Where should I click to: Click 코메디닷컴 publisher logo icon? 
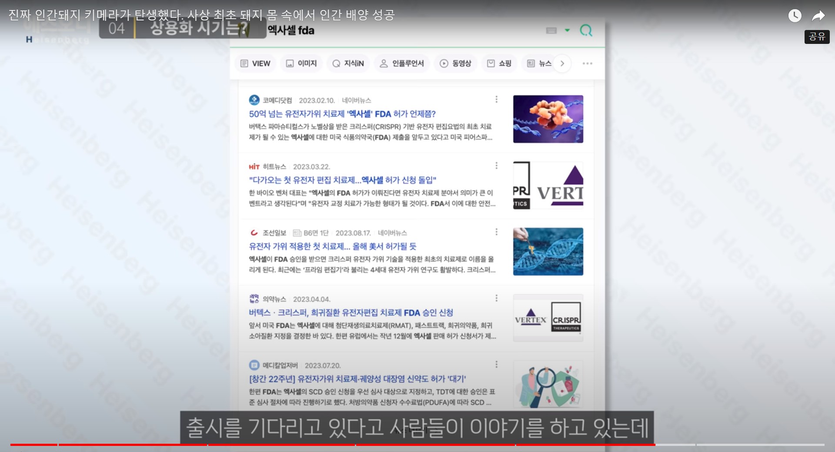tap(254, 100)
